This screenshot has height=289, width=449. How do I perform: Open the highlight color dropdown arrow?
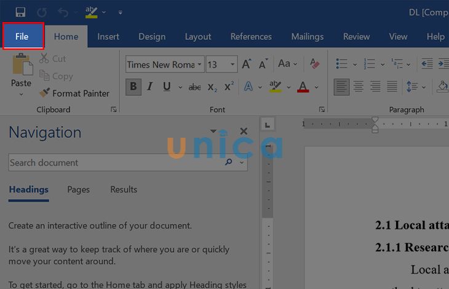(288, 87)
